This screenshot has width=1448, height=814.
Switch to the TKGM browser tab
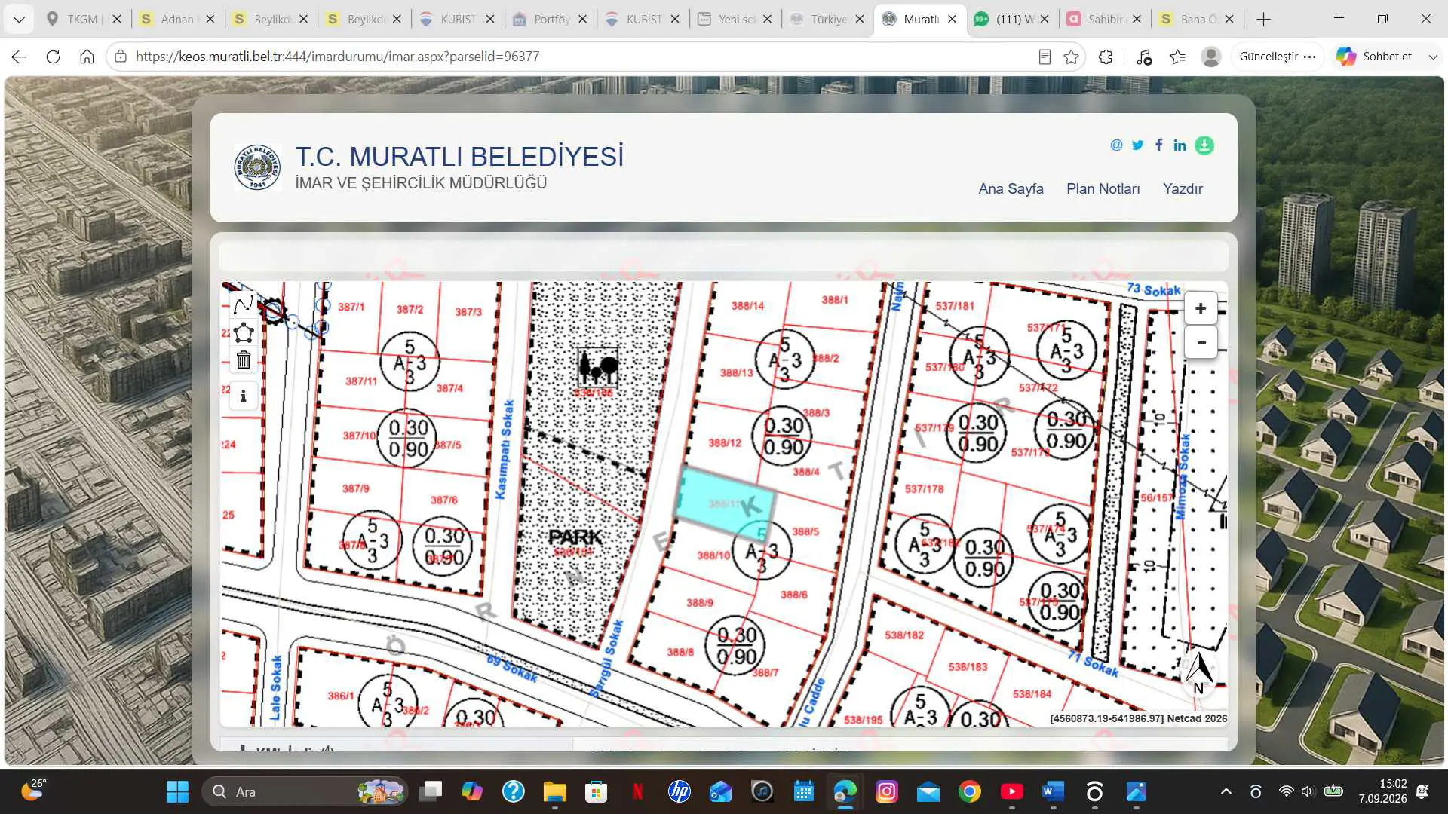(84, 19)
